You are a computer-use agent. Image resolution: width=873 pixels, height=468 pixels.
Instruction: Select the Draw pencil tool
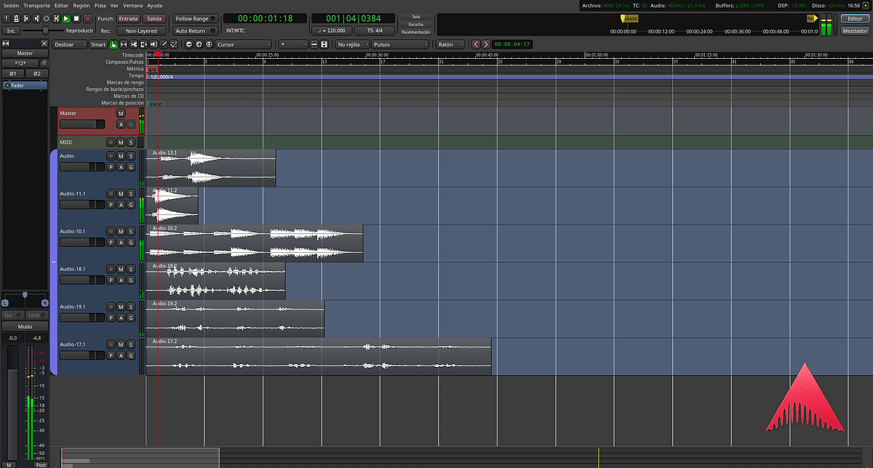pos(164,44)
